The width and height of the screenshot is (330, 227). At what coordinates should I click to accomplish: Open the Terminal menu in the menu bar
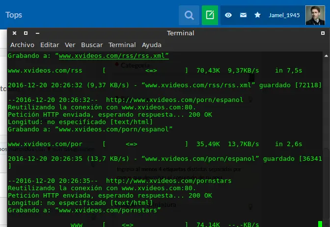tap(122, 45)
